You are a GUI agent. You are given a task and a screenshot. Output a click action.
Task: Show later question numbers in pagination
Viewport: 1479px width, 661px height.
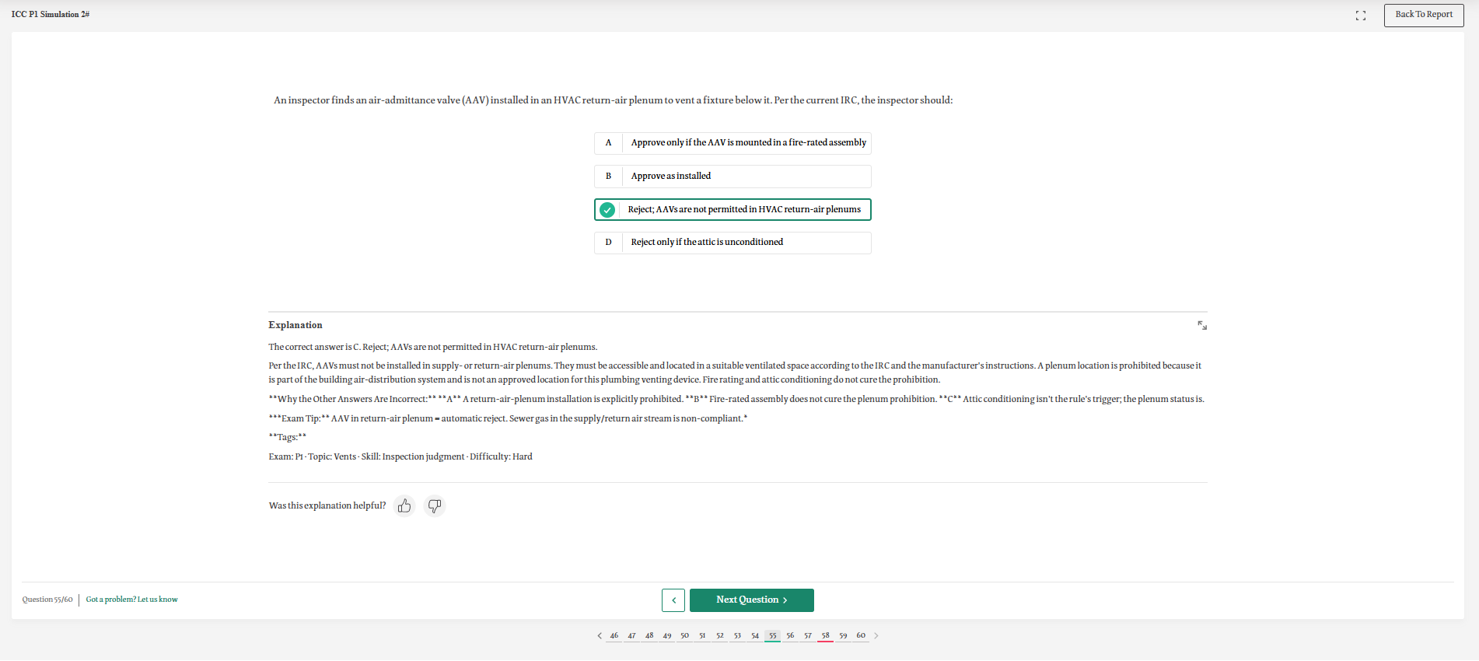pos(876,635)
